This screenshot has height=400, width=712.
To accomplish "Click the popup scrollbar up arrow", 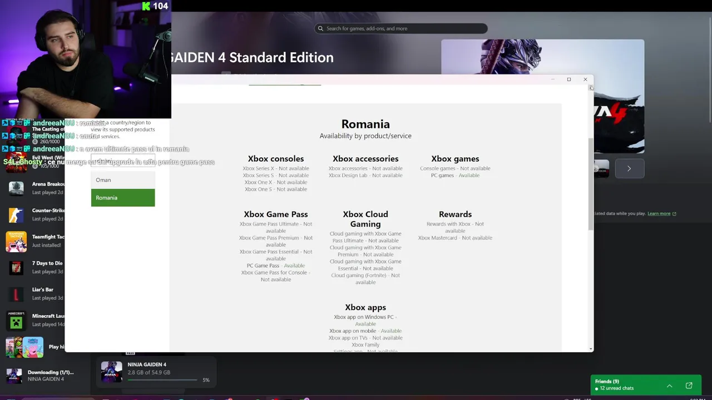I will click(x=591, y=88).
